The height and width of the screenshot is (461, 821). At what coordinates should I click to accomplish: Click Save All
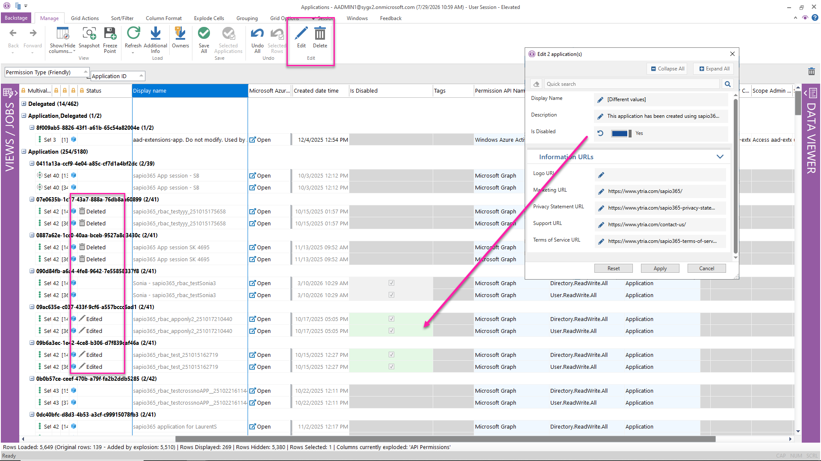point(204,40)
